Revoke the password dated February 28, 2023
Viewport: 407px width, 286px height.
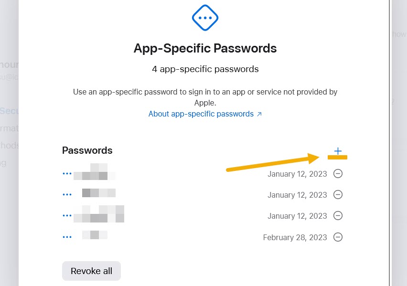pos(338,237)
